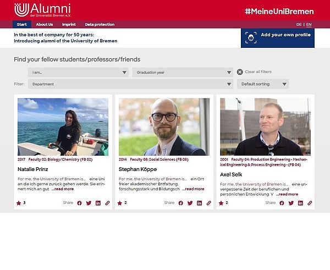Change the Default sorting dropdown
This screenshot has width=330, height=270.
[262, 84]
